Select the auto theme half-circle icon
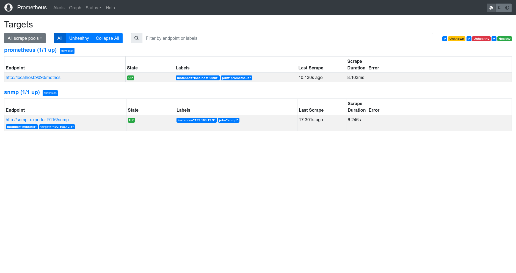The image size is (516, 273). tap(507, 8)
